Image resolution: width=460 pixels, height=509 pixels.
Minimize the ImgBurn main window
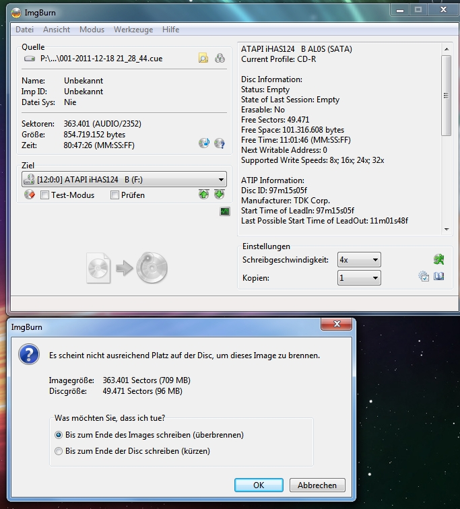coord(400,10)
